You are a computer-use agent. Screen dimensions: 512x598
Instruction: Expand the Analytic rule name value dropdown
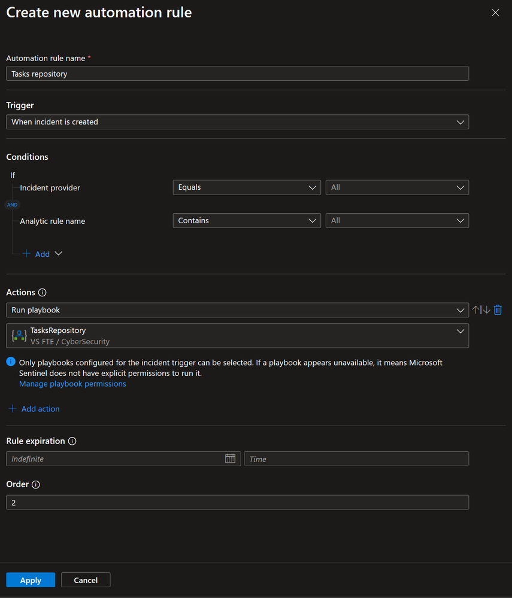(397, 221)
